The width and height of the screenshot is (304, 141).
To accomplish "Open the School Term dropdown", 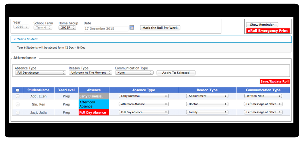I will [x=43, y=28].
